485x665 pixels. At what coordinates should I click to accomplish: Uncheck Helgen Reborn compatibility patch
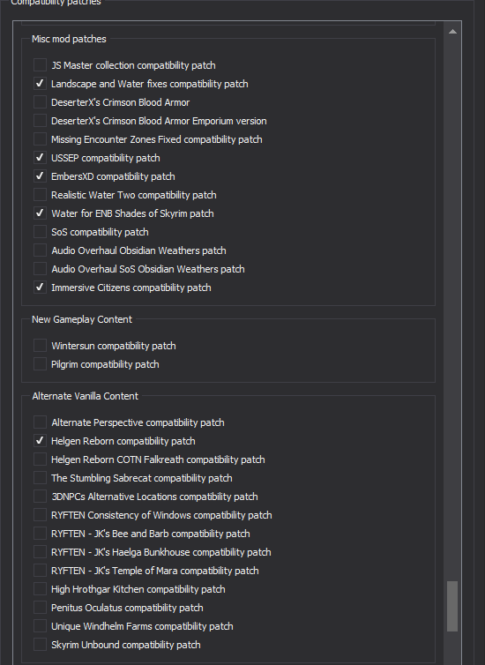tap(40, 441)
